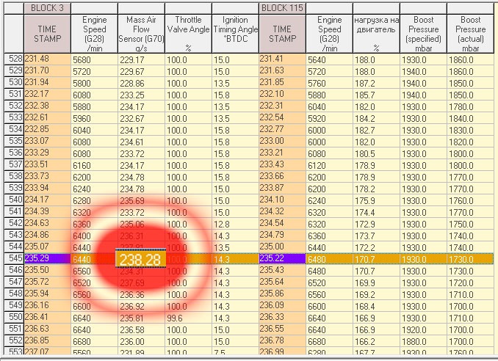
Task: Click the engine load cell 172.9
Action: click(376, 224)
